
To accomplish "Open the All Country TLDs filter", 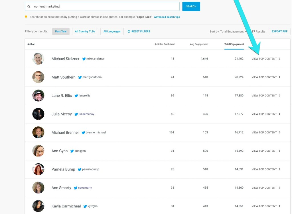I will (x=85, y=32).
